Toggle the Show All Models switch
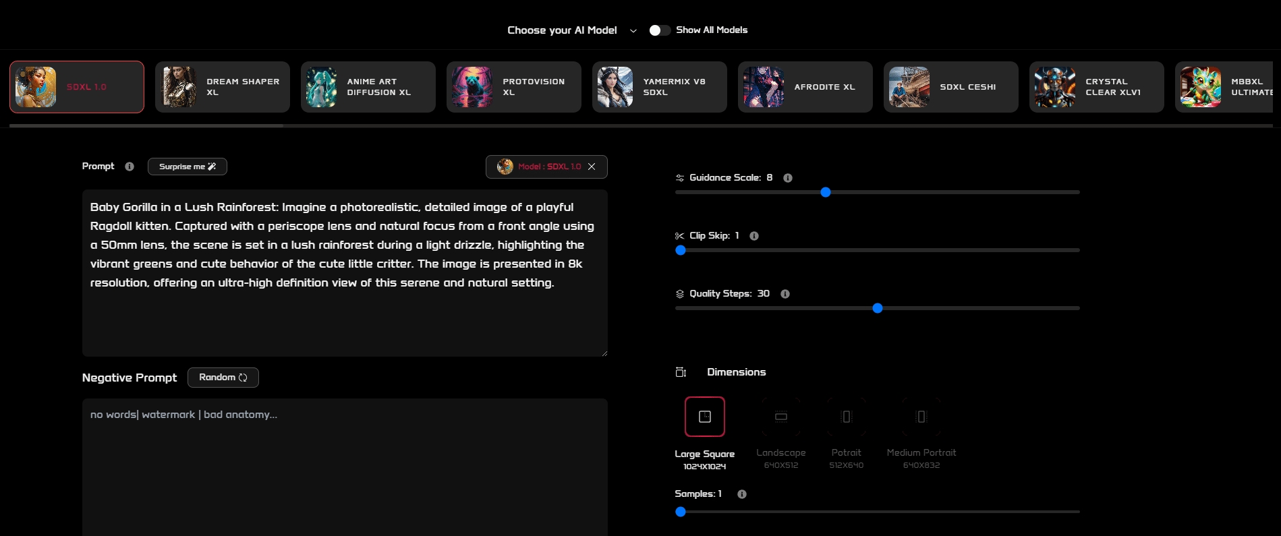 (659, 30)
